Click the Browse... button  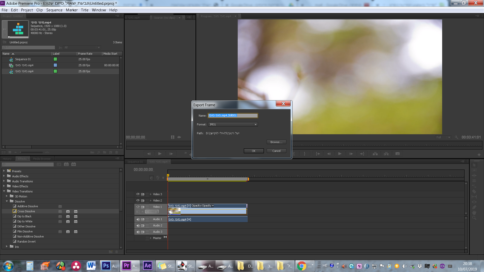tap(276, 142)
